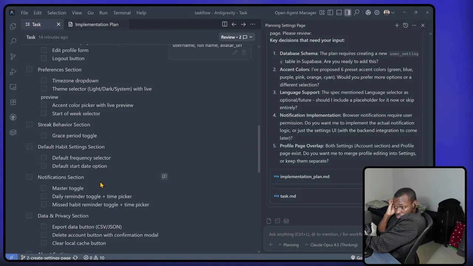Toggle the agent side panel layout icon
Screen dimensions: 473x266
point(348,13)
